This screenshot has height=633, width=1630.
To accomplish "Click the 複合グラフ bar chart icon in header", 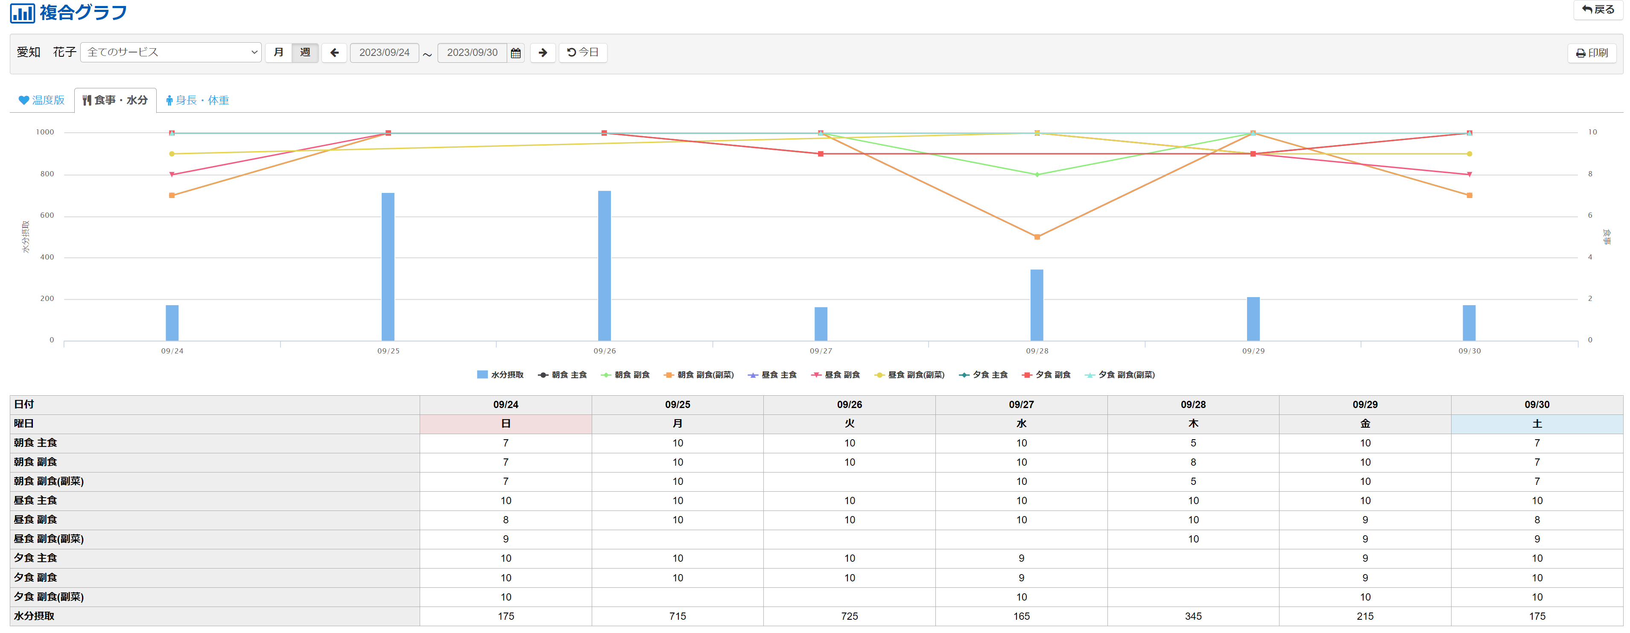I will click(x=22, y=13).
